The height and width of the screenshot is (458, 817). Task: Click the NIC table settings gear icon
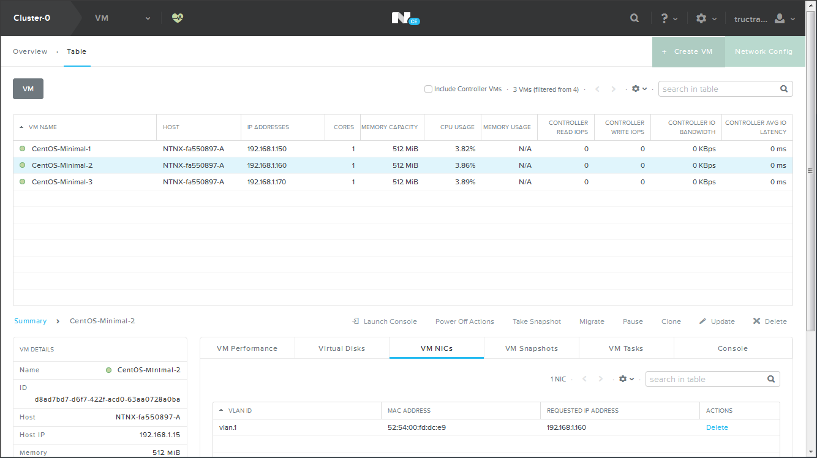click(623, 379)
